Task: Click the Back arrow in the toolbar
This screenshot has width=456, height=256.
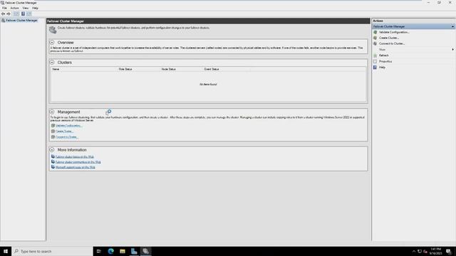Action: pyautogui.click(x=3, y=14)
